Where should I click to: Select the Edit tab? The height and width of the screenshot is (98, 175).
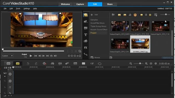(95, 4)
